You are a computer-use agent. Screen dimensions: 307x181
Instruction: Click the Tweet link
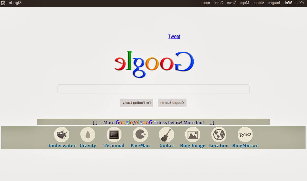[x=174, y=37]
